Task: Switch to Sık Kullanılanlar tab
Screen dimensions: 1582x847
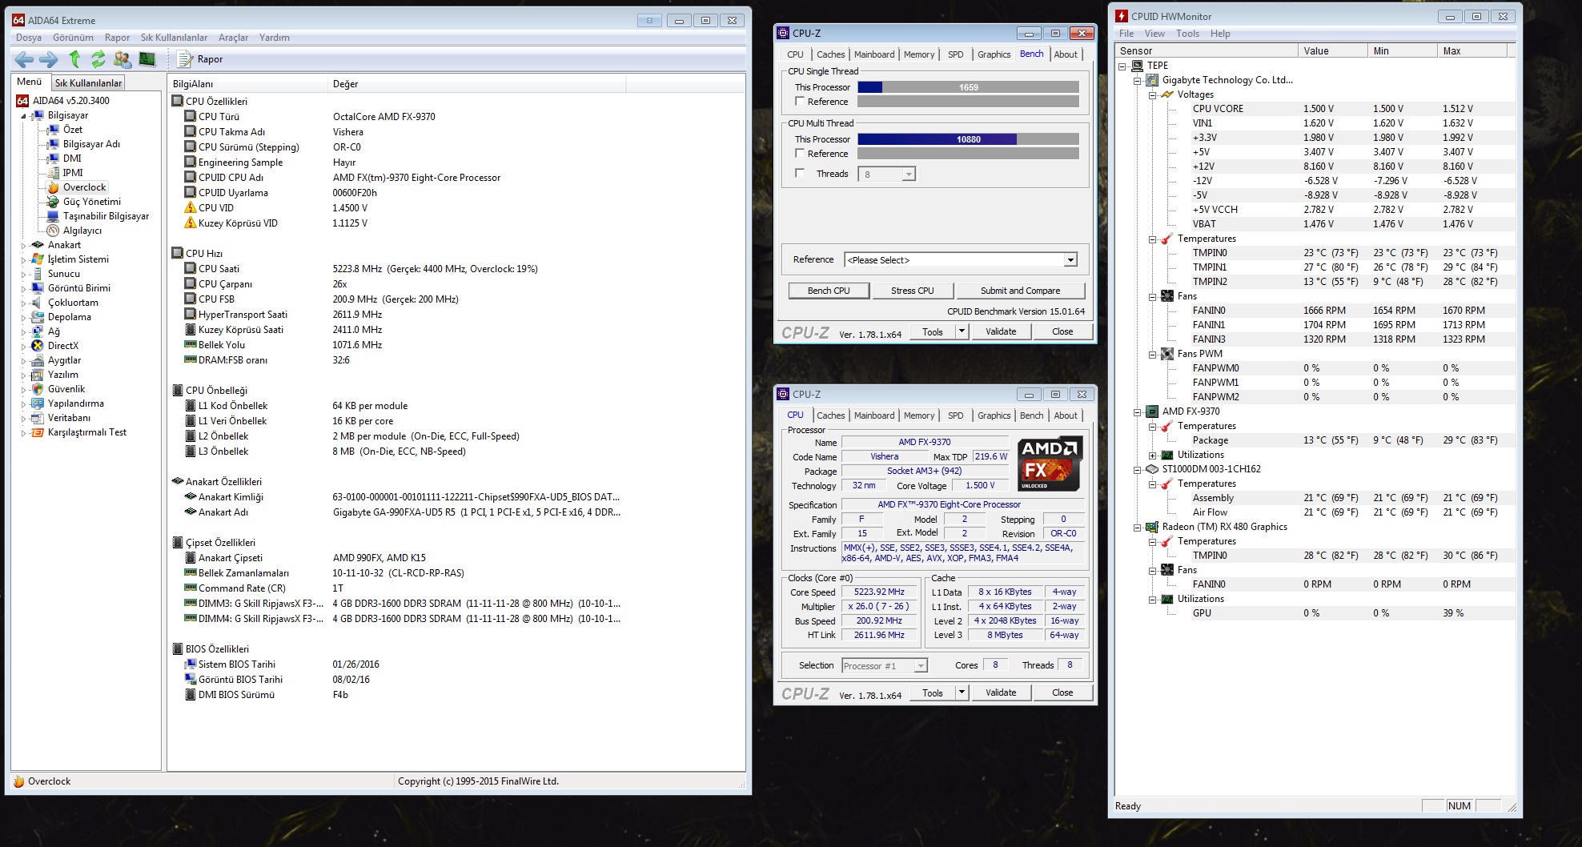Action: click(x=88, y=82)
